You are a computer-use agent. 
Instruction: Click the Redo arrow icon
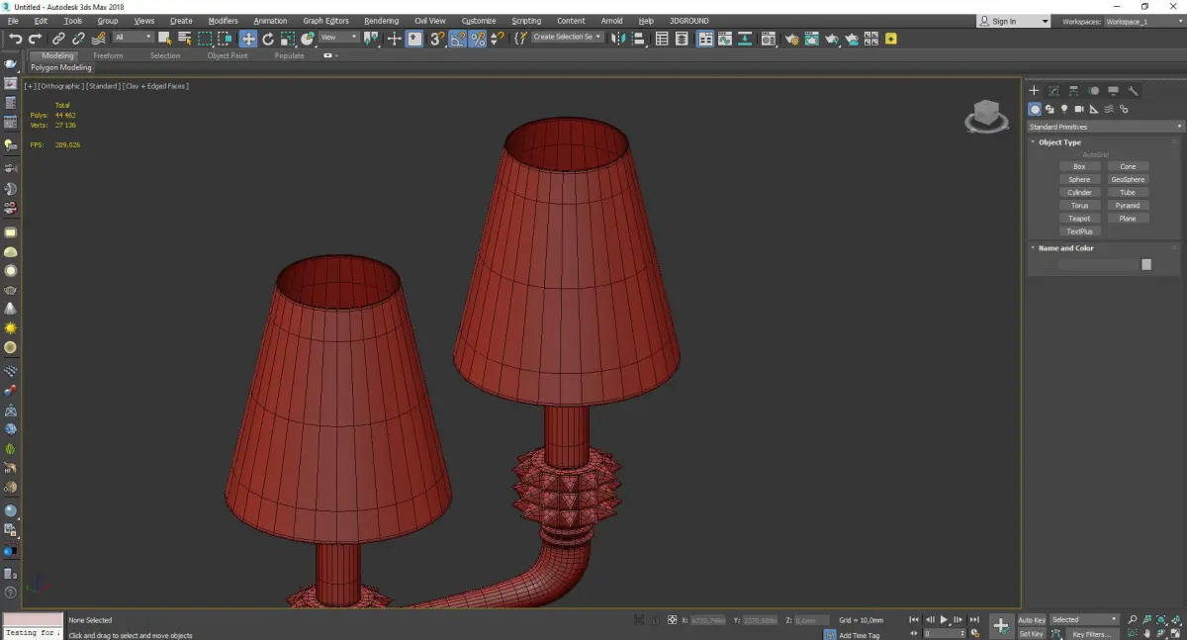36,39
